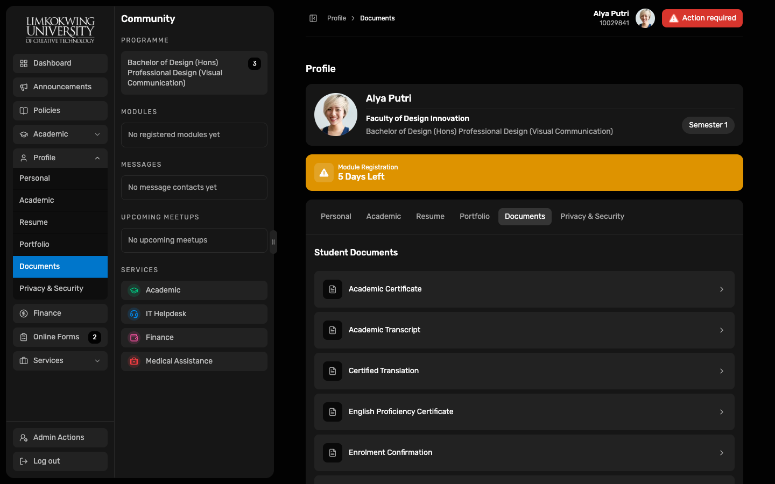Select Personal under Profile in sidebar
Viewport: 775px width, 484px height.
[60, 179]
